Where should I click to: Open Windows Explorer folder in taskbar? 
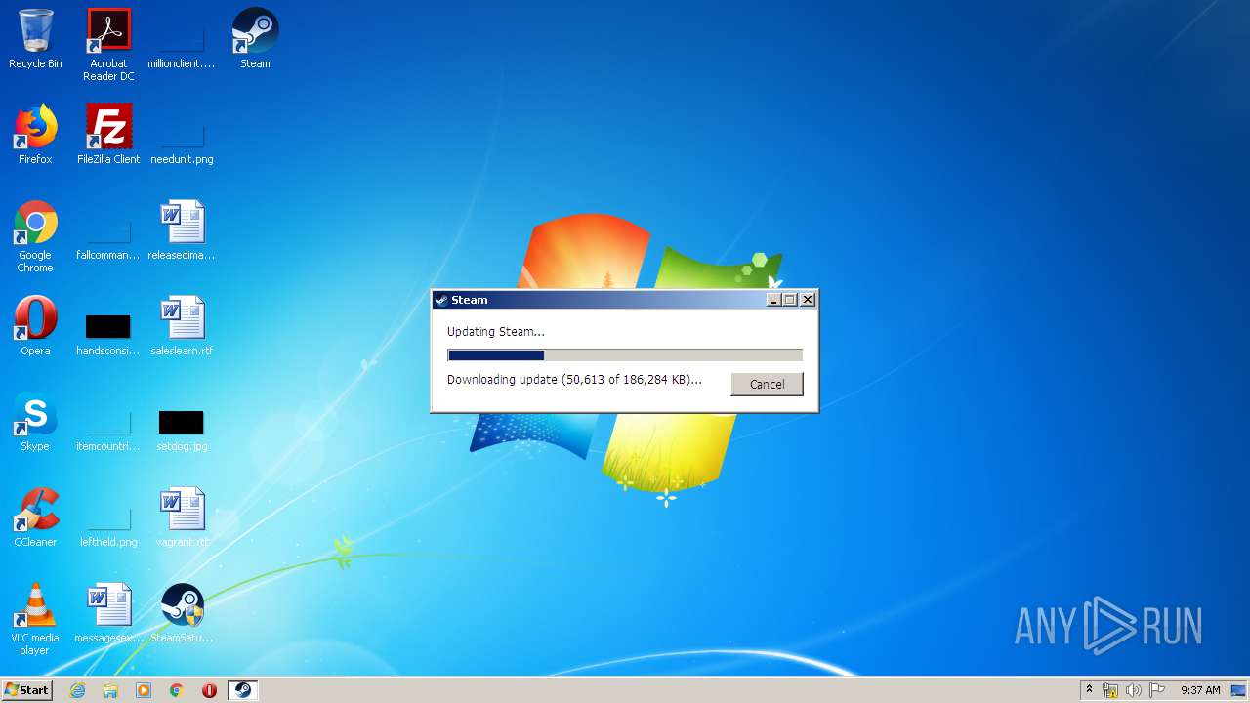click(x=110, y=690)
